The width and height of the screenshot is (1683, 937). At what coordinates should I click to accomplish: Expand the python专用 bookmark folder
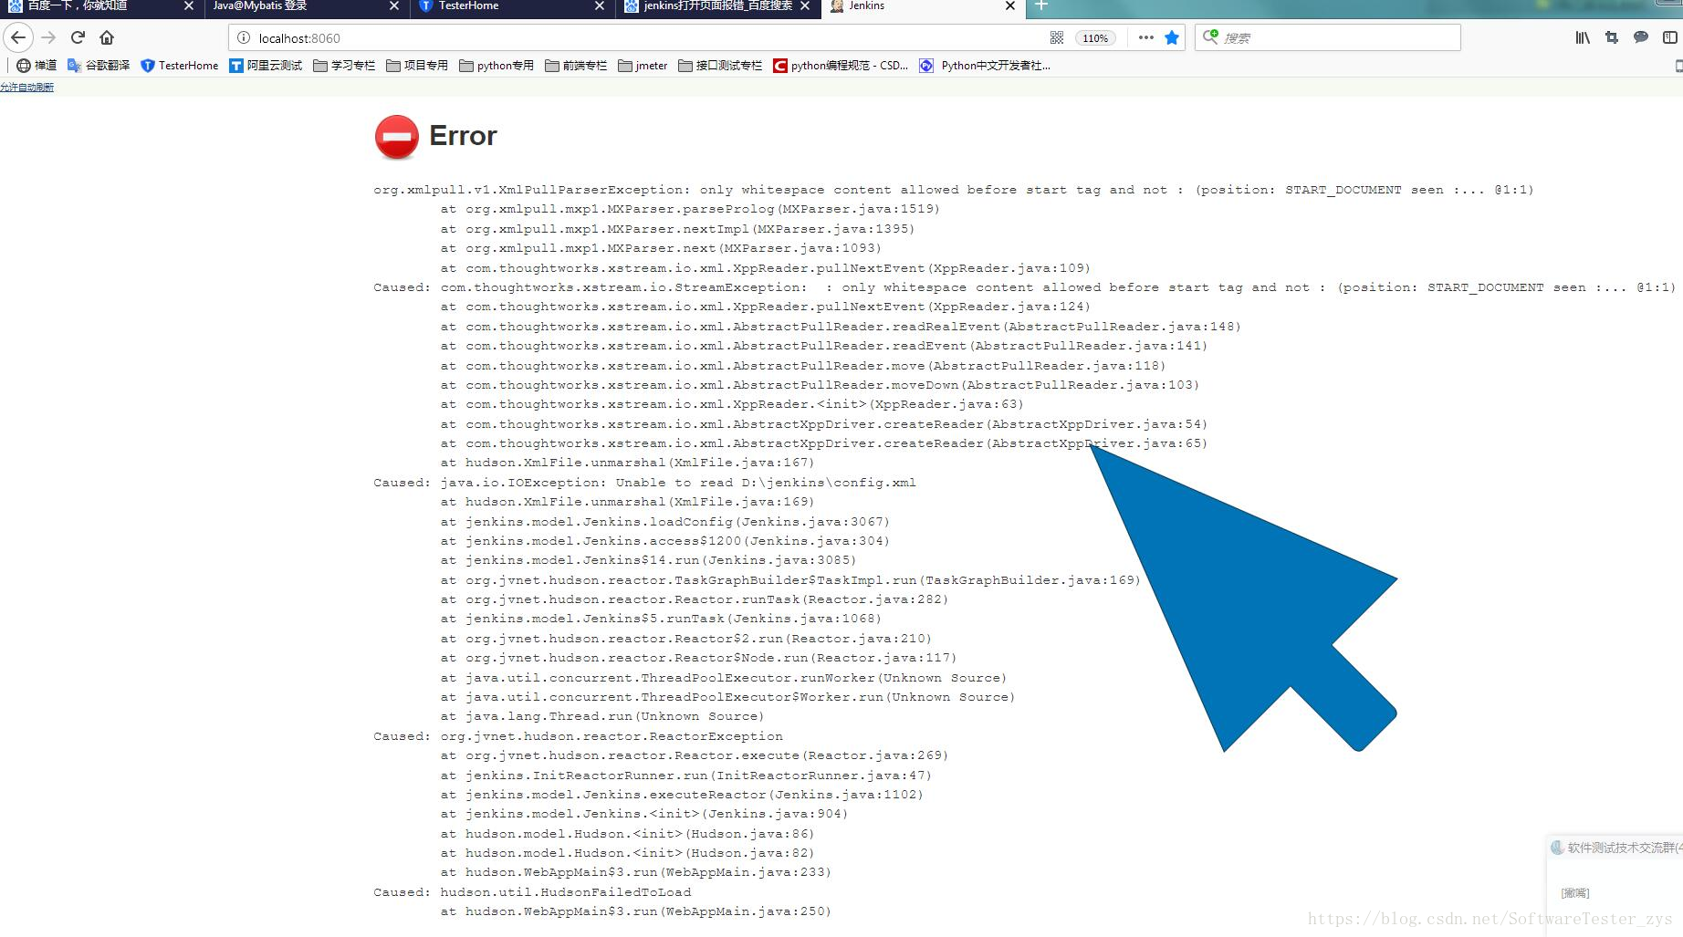(x=497, y=66)
